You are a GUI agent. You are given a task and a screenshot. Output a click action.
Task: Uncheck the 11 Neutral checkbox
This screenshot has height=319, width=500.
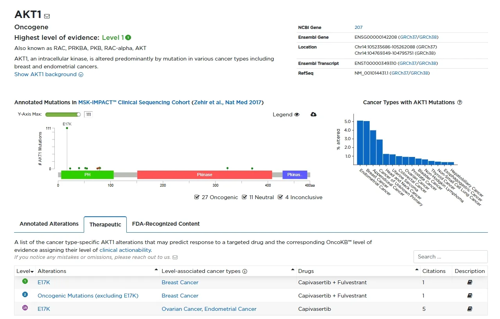(x=245, y=197)
